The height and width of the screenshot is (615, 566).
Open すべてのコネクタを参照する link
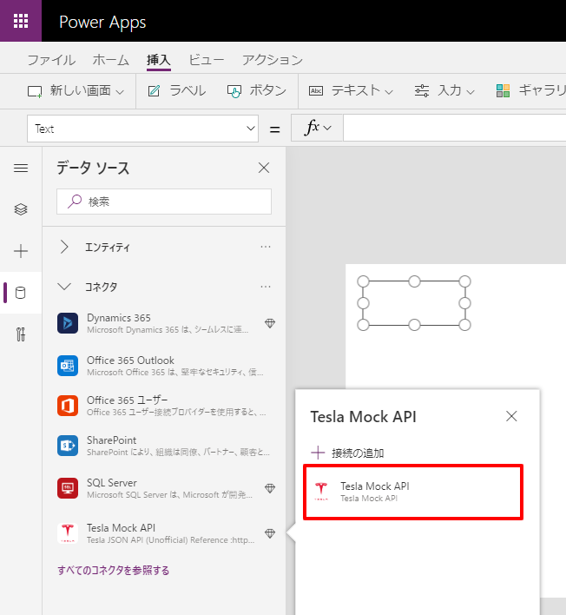(113, 570)
